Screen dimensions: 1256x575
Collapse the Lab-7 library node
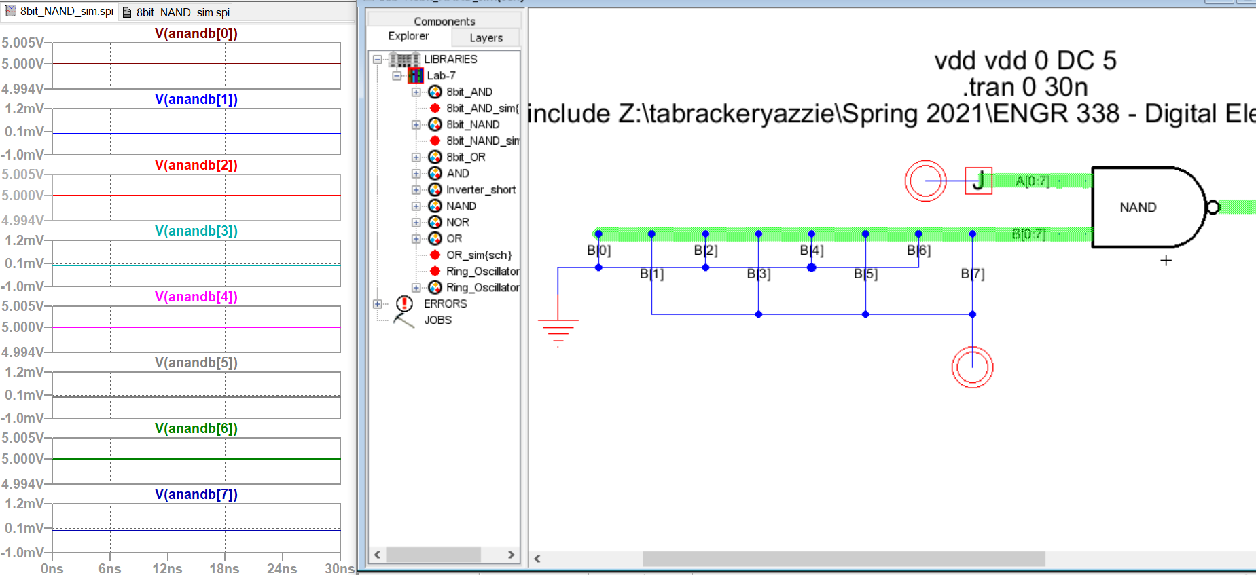coord(397,76)
